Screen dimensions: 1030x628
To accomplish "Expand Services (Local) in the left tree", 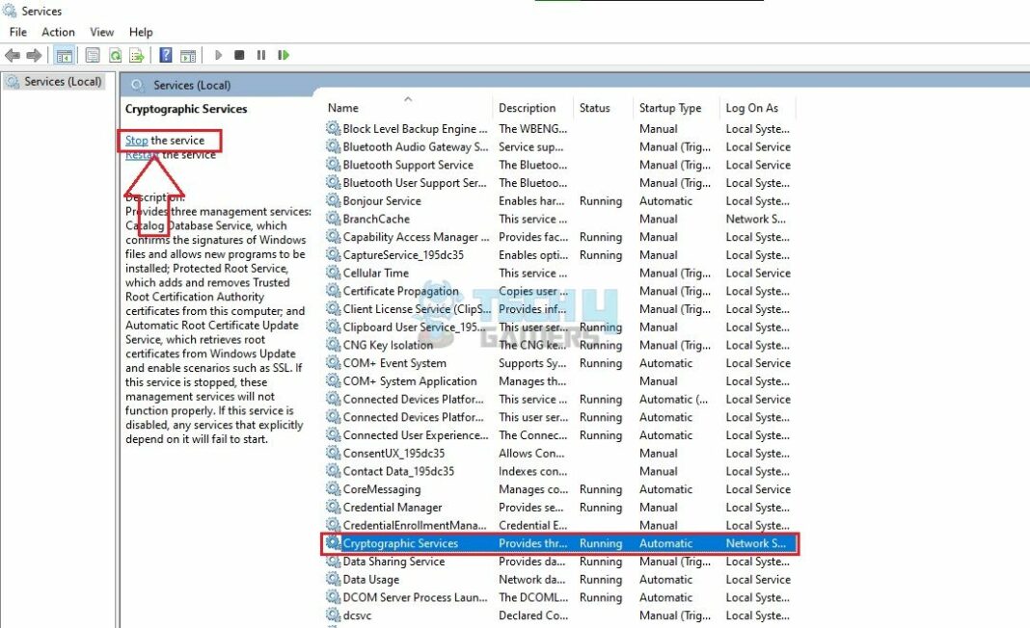I will (x=65, y=82).
